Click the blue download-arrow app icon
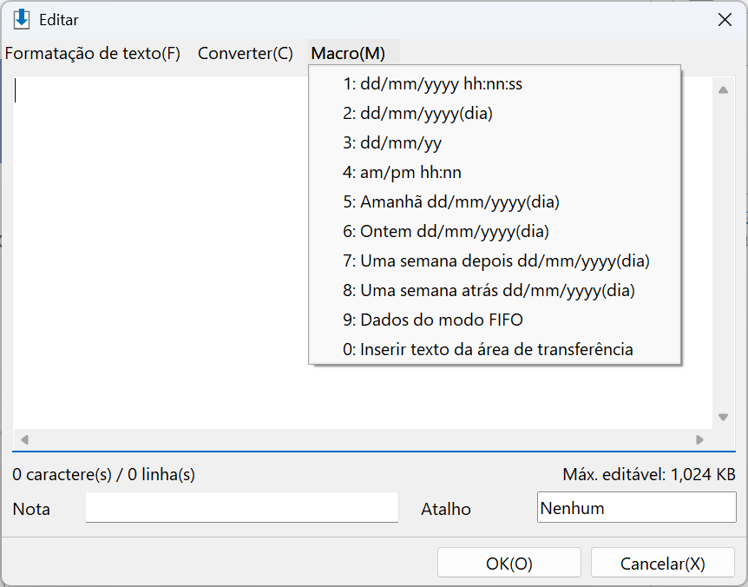The image size is (748, 587). (x=22, y=20)
